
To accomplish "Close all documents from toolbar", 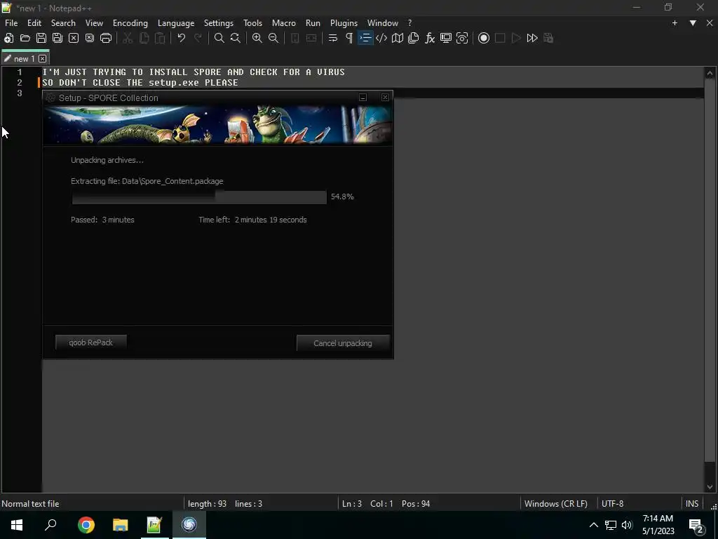I will click(90, 38).
